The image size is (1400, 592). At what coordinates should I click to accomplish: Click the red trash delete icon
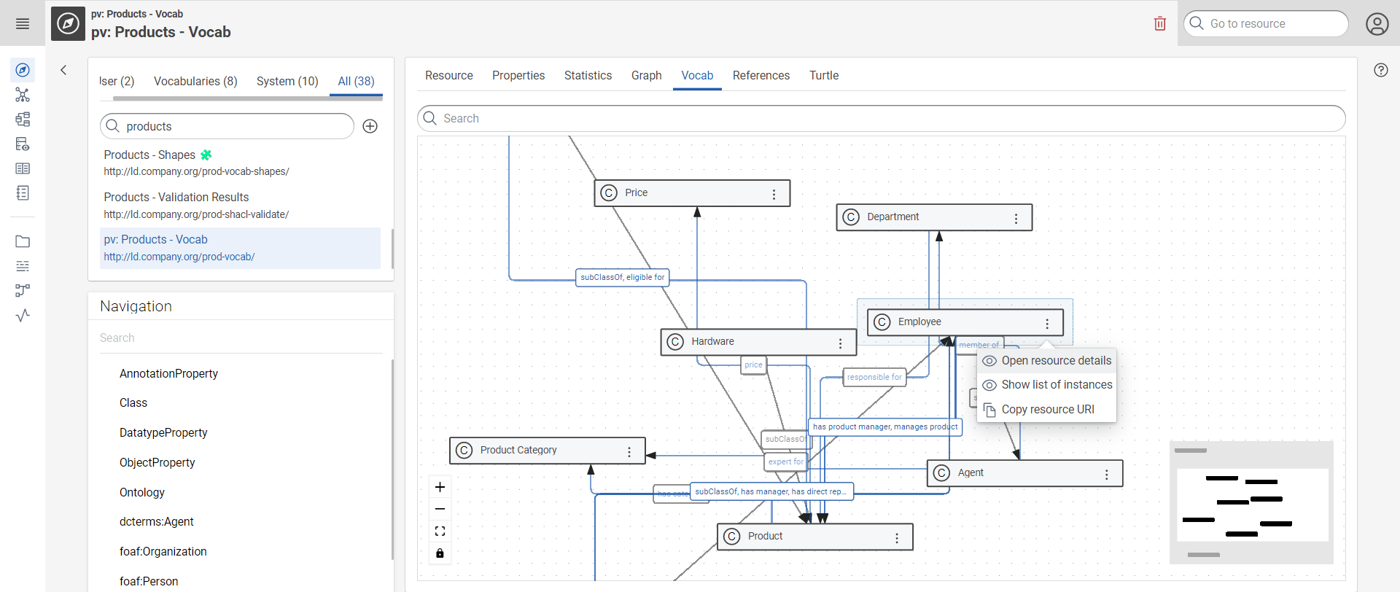pos(1160,24)
